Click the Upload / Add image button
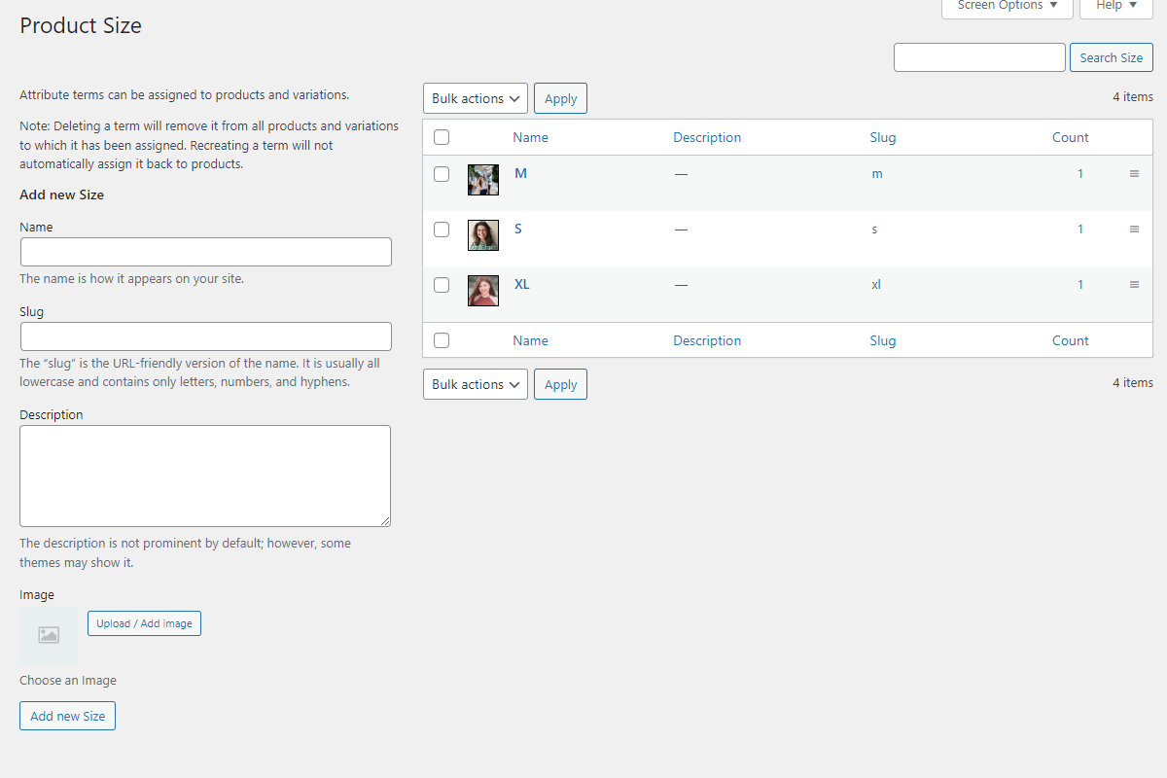Screen dimensions: 1167x778 pos(144,623)
